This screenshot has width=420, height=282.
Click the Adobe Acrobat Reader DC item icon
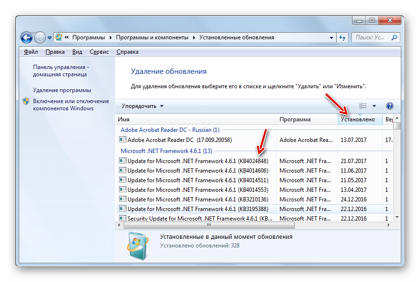(x=123, y=140)
